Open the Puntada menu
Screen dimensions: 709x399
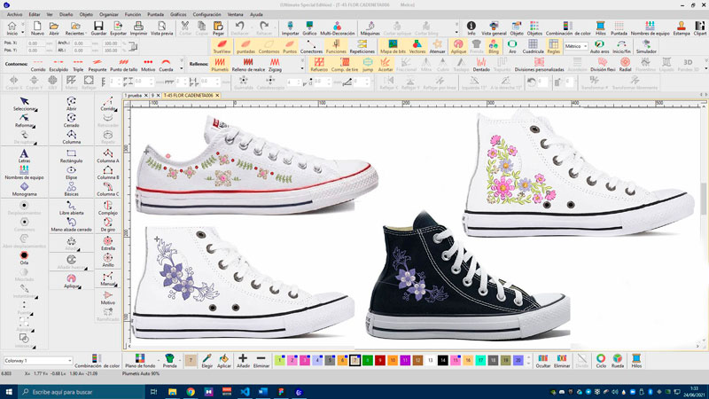(x=155, y=14)
